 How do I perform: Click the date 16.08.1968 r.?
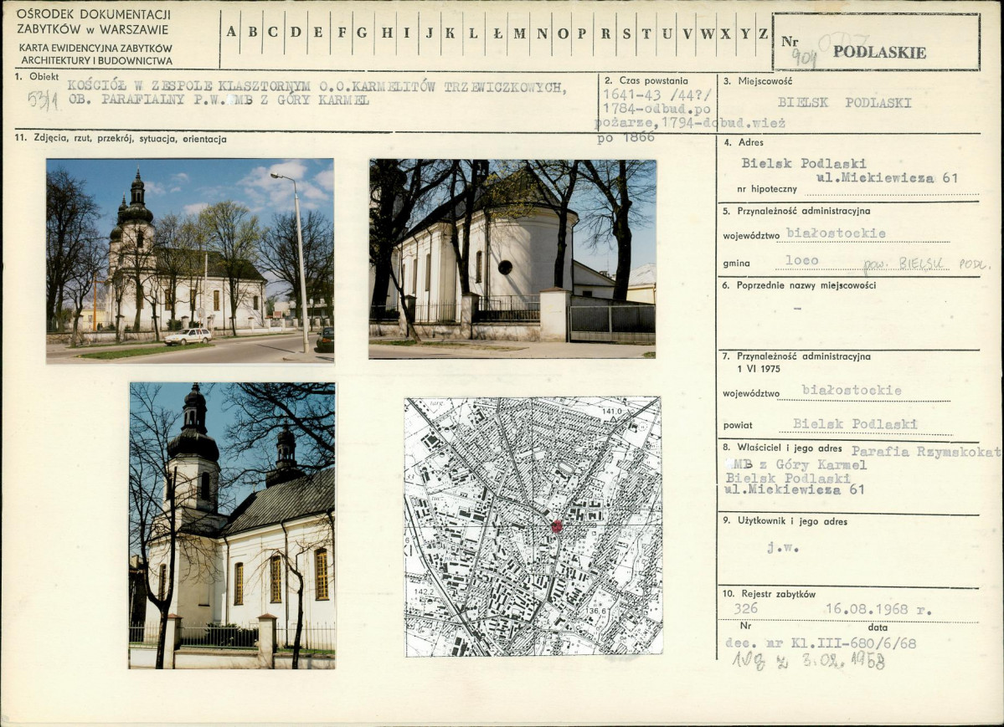pos(878,608)
